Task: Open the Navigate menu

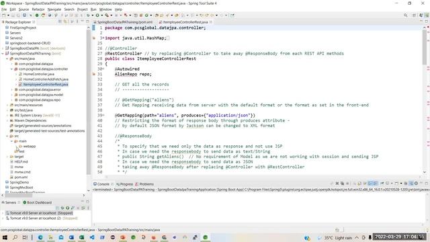Action: click(54, 9)
